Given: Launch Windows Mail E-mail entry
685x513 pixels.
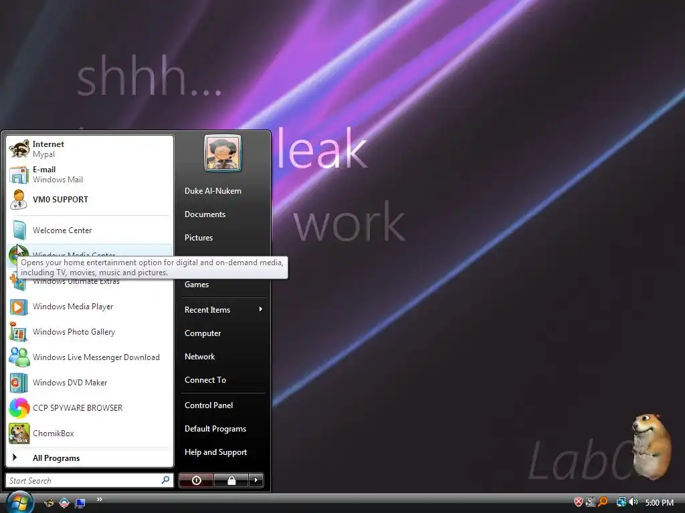Looking at the screenshot, I should (x=90, y=174).
